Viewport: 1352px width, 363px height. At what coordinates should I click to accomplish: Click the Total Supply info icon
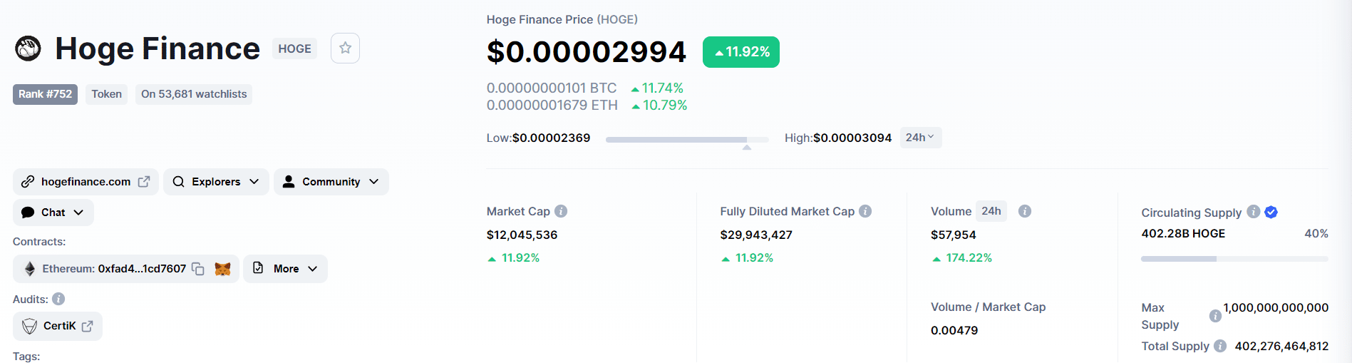(x=1220, y=346)
